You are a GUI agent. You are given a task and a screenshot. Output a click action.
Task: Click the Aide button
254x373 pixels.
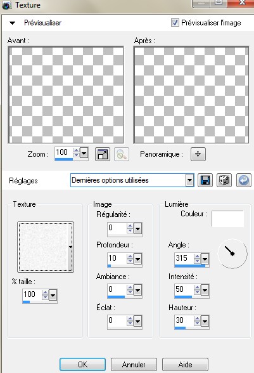(185, 364)
